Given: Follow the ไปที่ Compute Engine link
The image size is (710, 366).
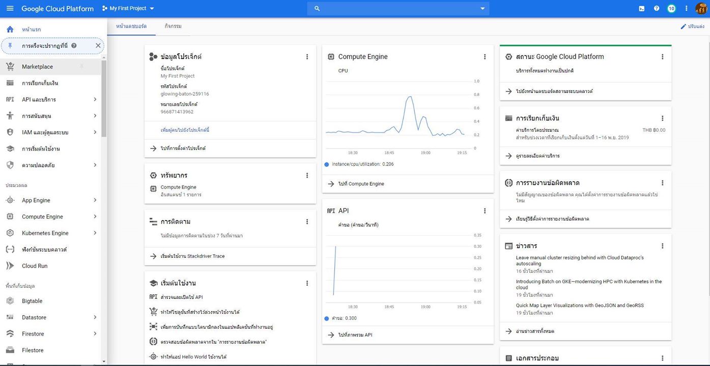Looking at the screenshot, I should coord(361,184).
